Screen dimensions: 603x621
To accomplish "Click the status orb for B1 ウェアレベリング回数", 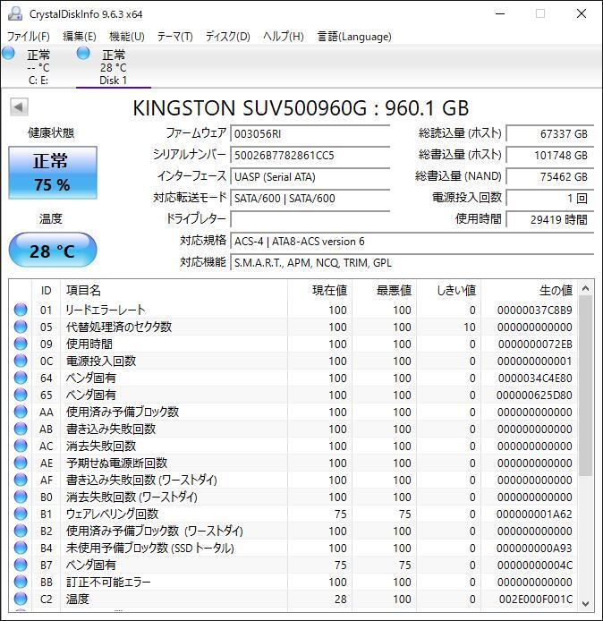I will point(21,514).
